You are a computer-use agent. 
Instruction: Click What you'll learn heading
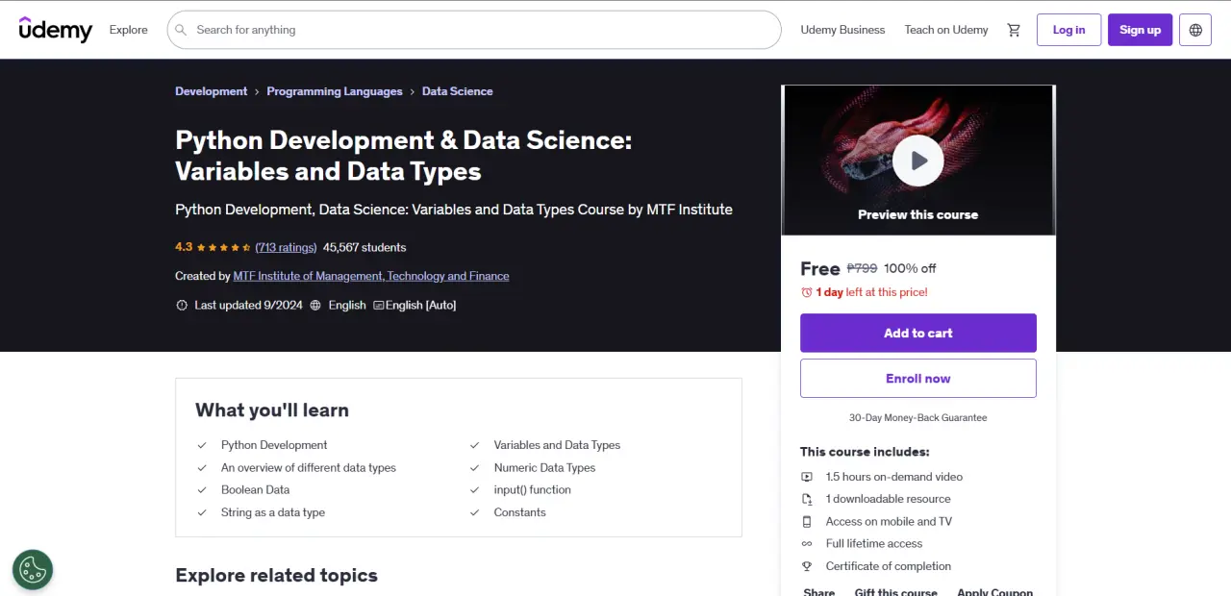(x=272, y=410)
